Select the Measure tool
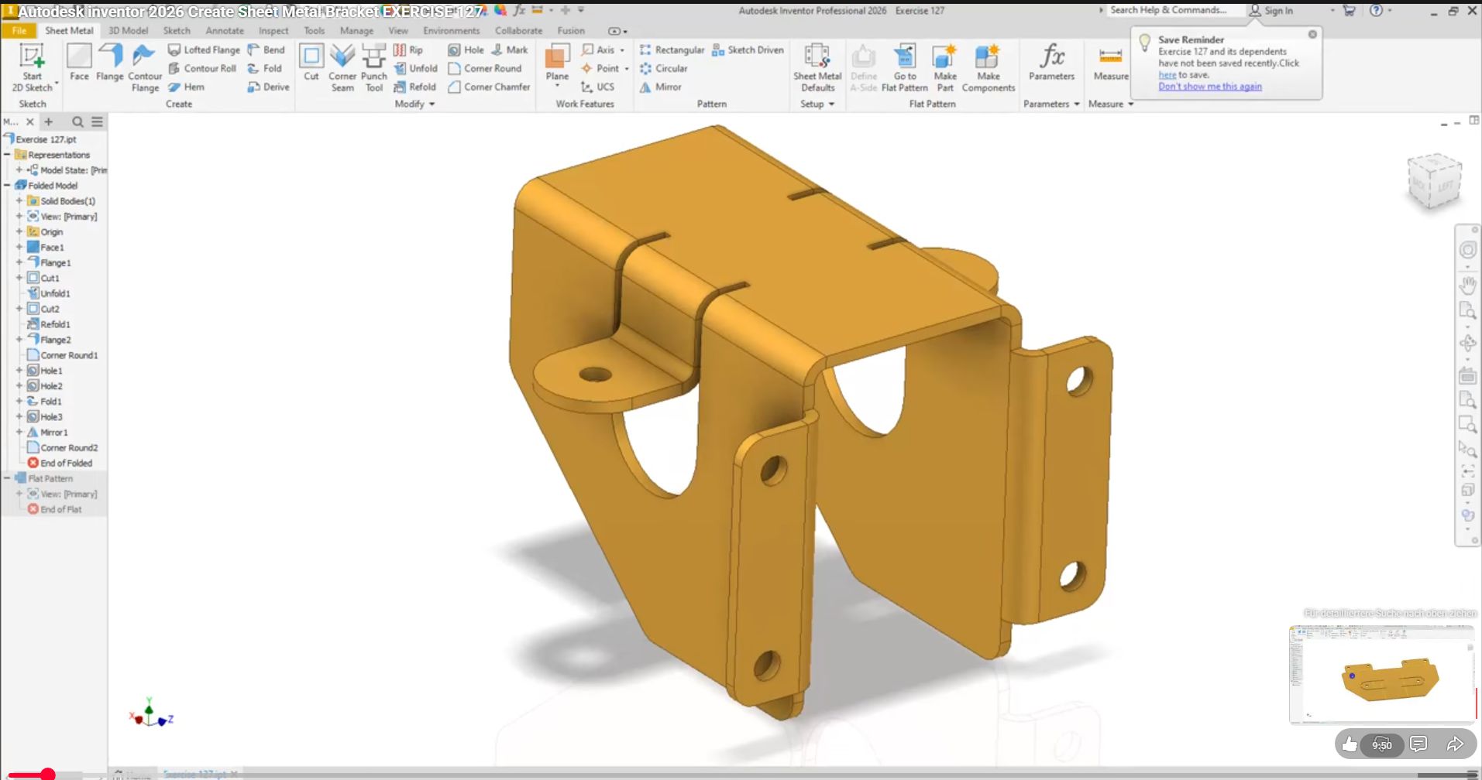The height and width of the screenshot is (780, 1482). (x=1110, y=62)
